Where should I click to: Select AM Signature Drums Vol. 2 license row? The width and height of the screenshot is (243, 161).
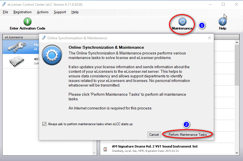click(x=167, y=149)
